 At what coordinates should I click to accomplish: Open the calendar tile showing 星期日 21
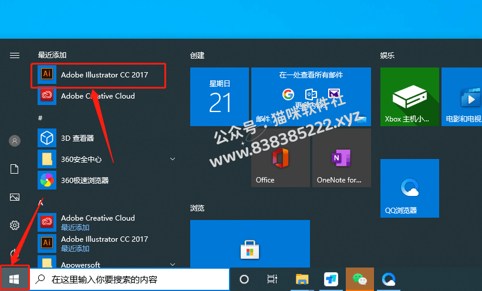point(220,97)
